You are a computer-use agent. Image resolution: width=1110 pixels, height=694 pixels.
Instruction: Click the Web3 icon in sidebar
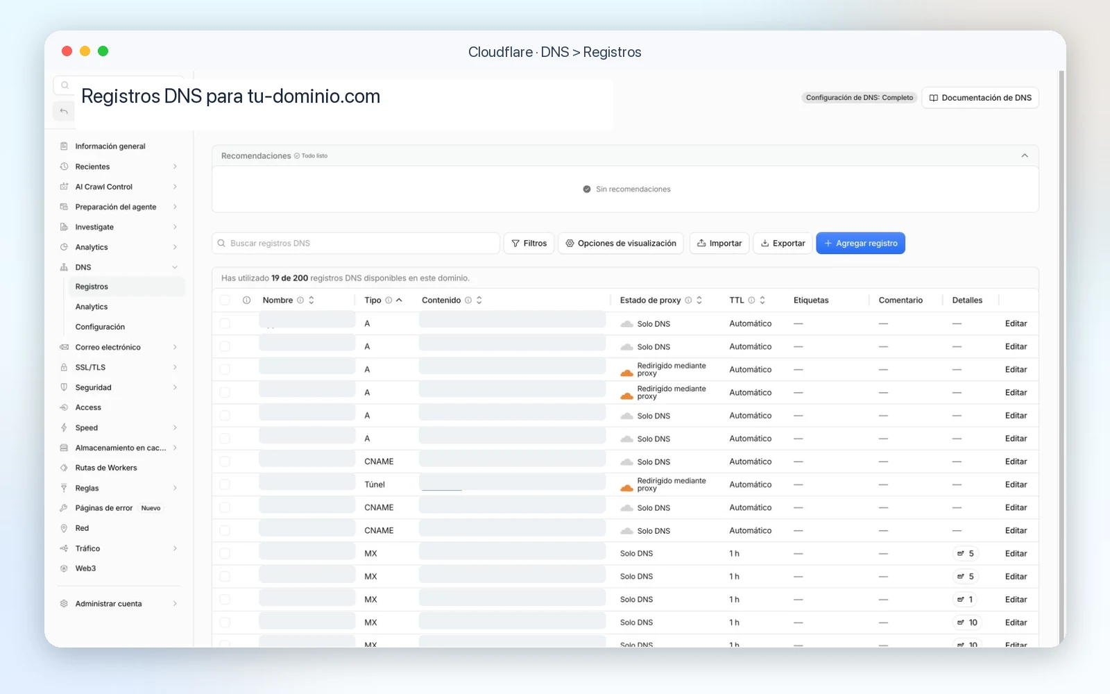point(64,568)
